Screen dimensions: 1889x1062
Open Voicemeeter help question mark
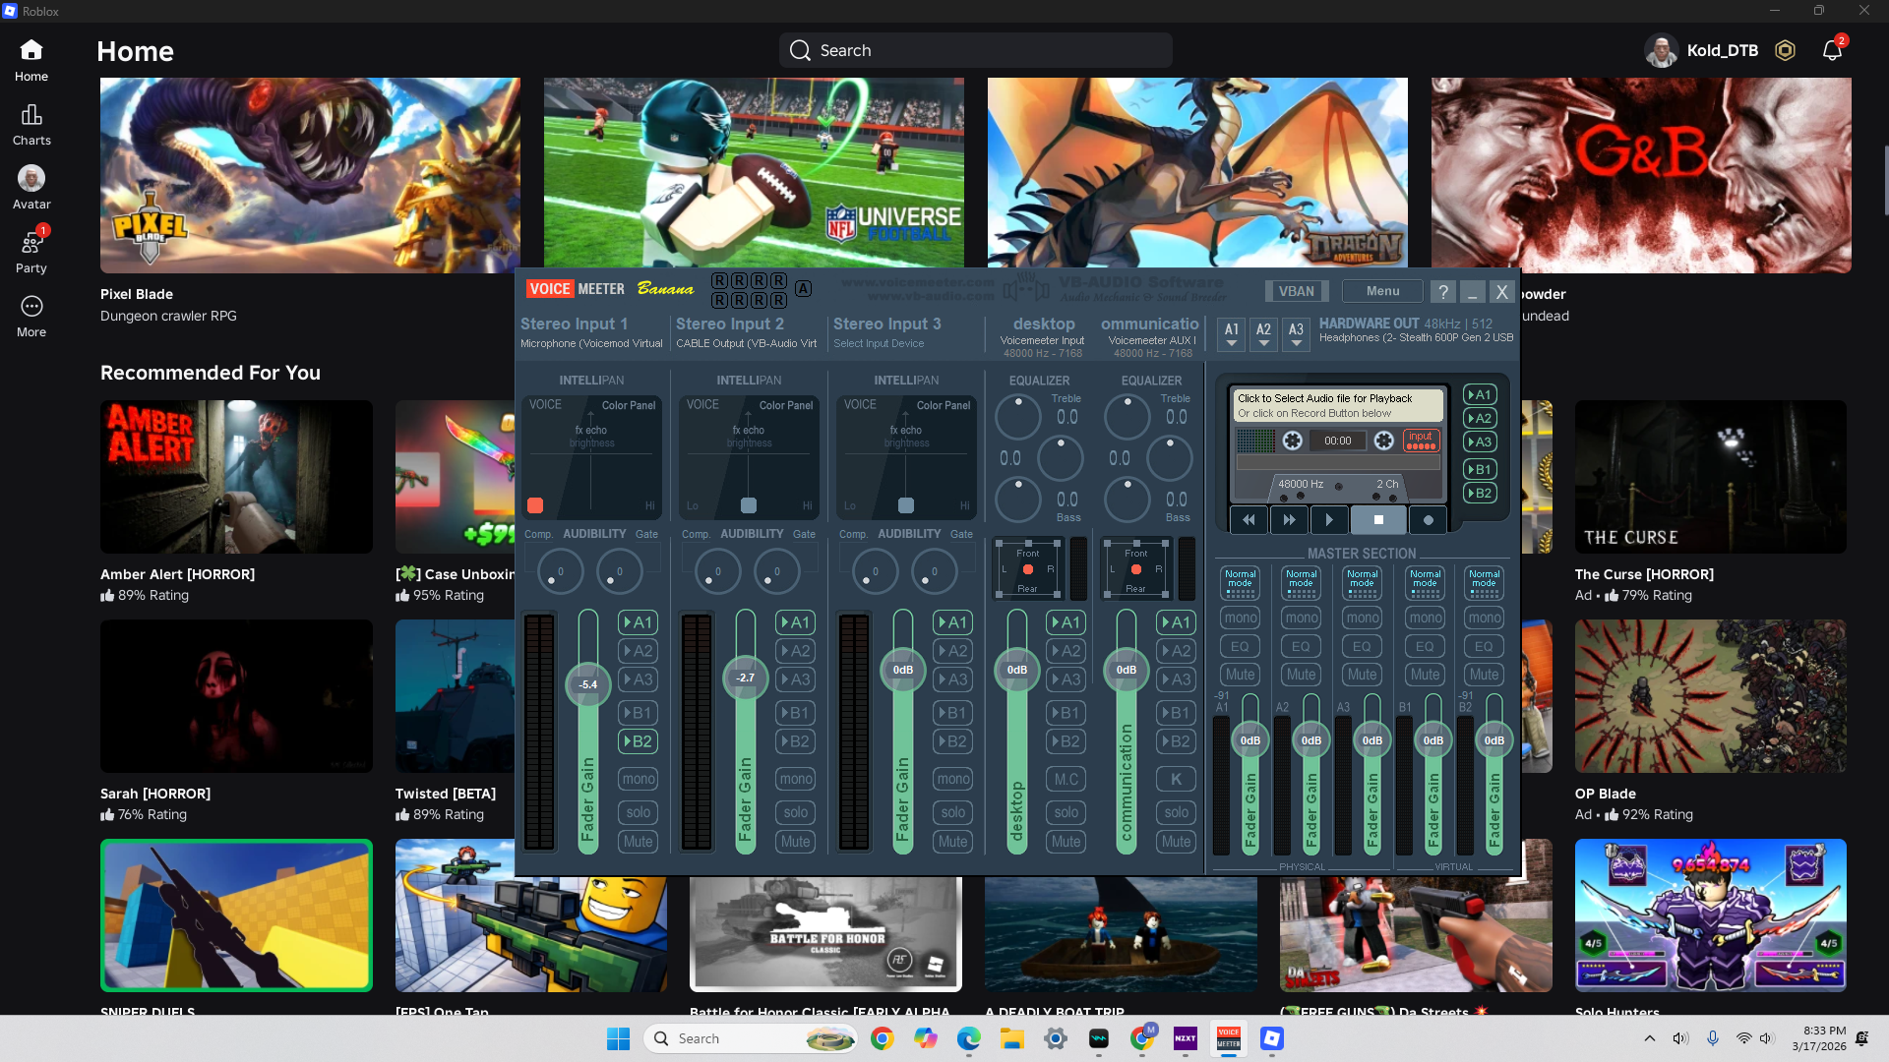click(x=1442, y=292)
